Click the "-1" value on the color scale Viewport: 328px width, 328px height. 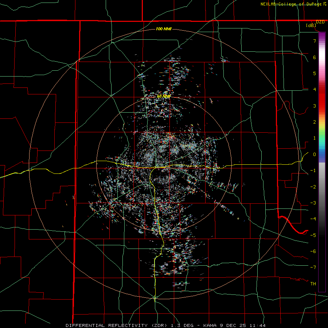coord(313,171)
